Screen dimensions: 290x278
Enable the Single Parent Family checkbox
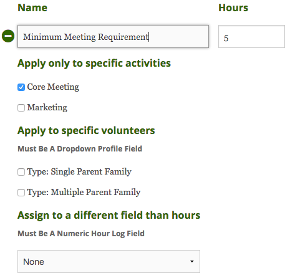[x=21, y=172]
